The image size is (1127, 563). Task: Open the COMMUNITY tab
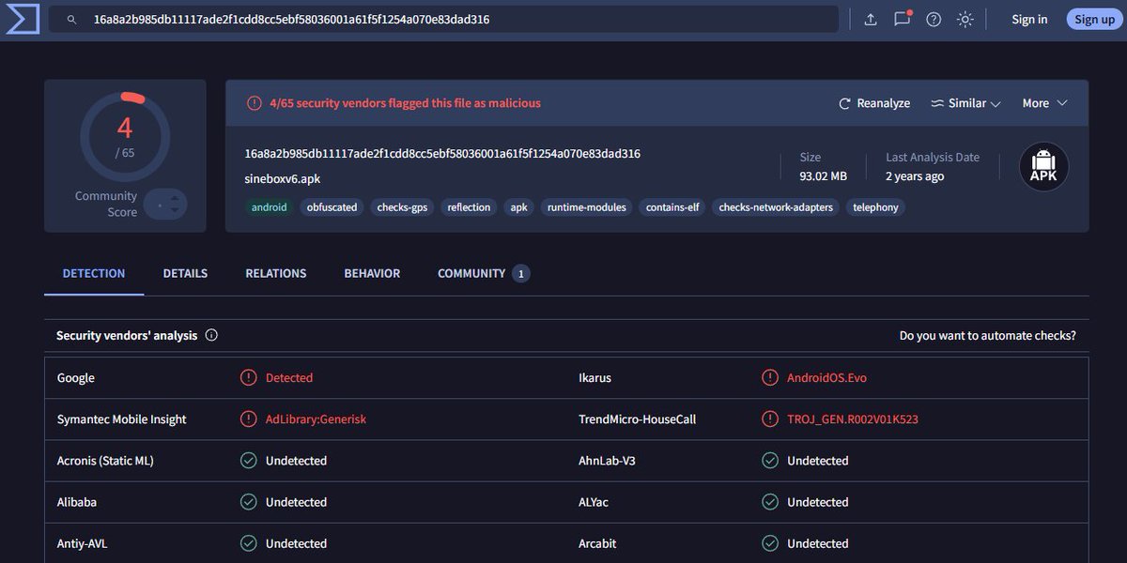point(484,273)
